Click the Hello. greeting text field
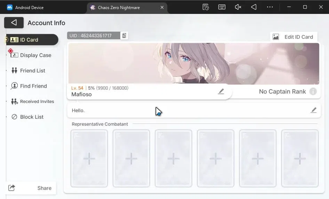The image size is (329, 199). (194, 110)
